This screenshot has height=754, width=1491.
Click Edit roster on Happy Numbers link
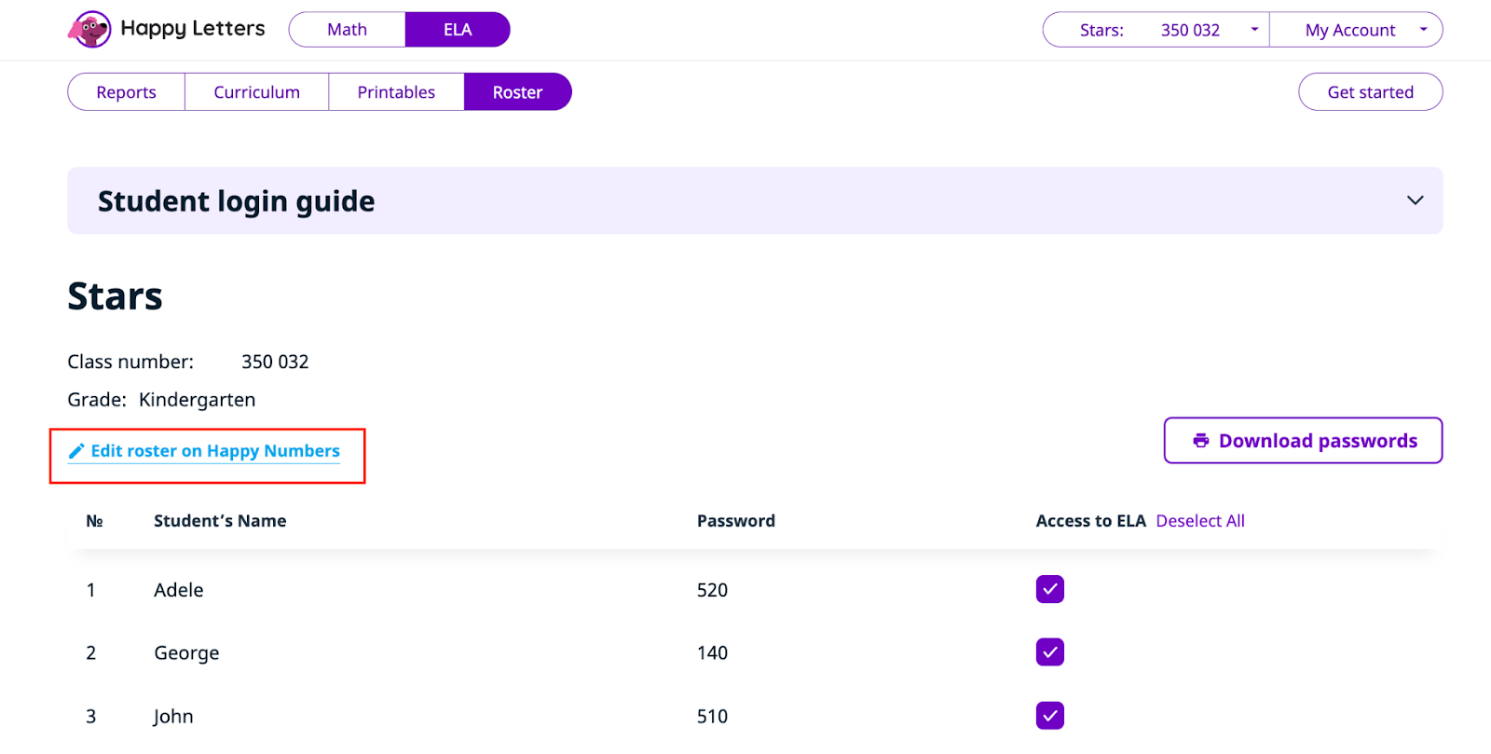click(x=215, y=451)
